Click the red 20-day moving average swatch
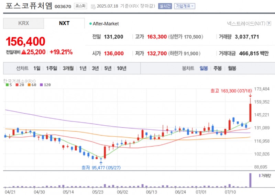The image size is (275, 195). (17, 85)
